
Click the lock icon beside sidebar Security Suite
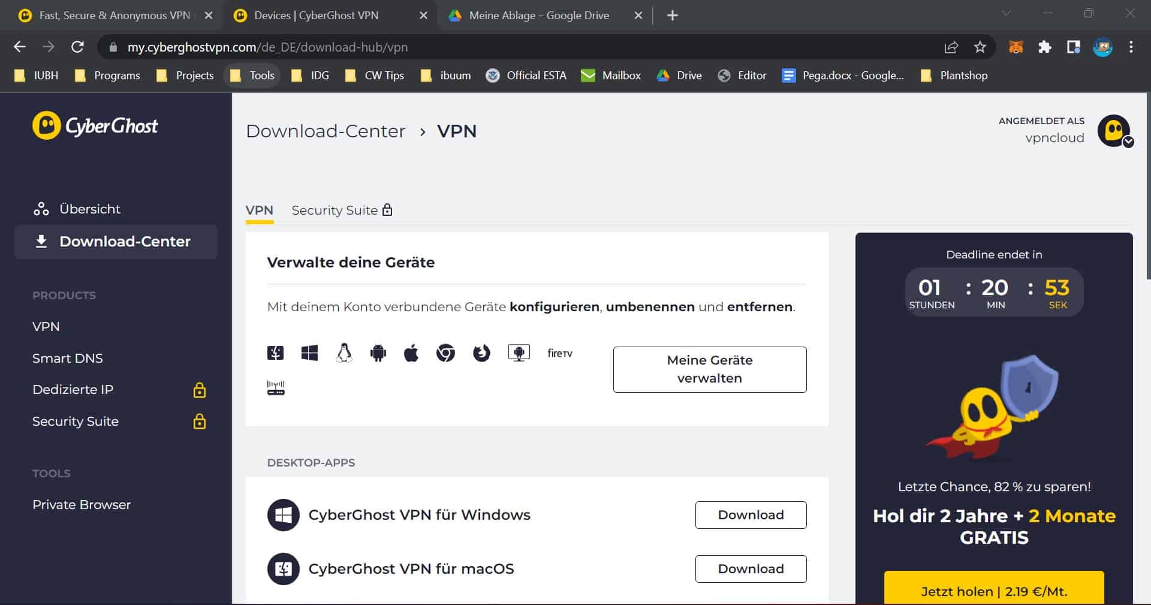200,421
